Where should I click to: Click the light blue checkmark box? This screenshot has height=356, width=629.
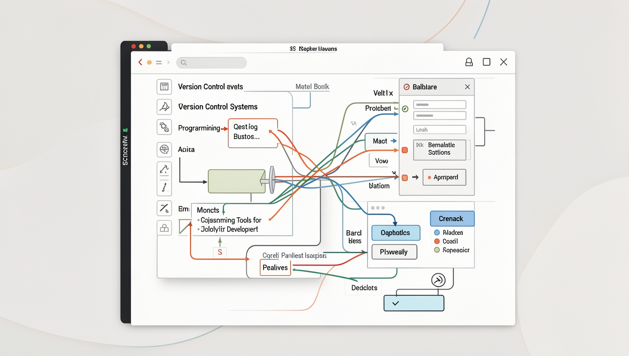pyautogui.click(x=414, y=303)
